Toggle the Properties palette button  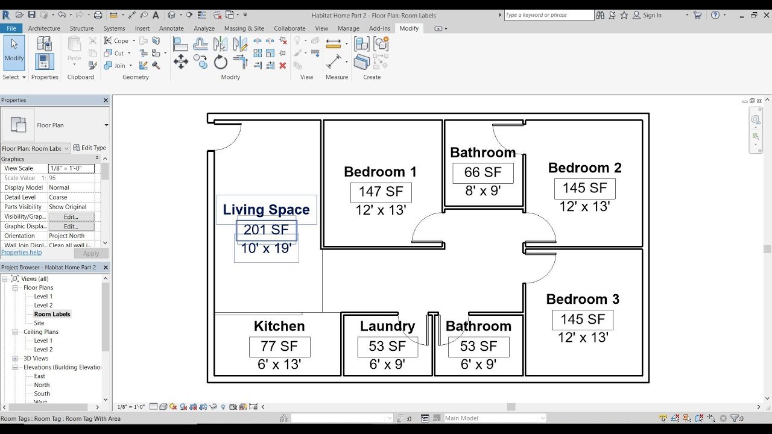[x=44, y=61]
